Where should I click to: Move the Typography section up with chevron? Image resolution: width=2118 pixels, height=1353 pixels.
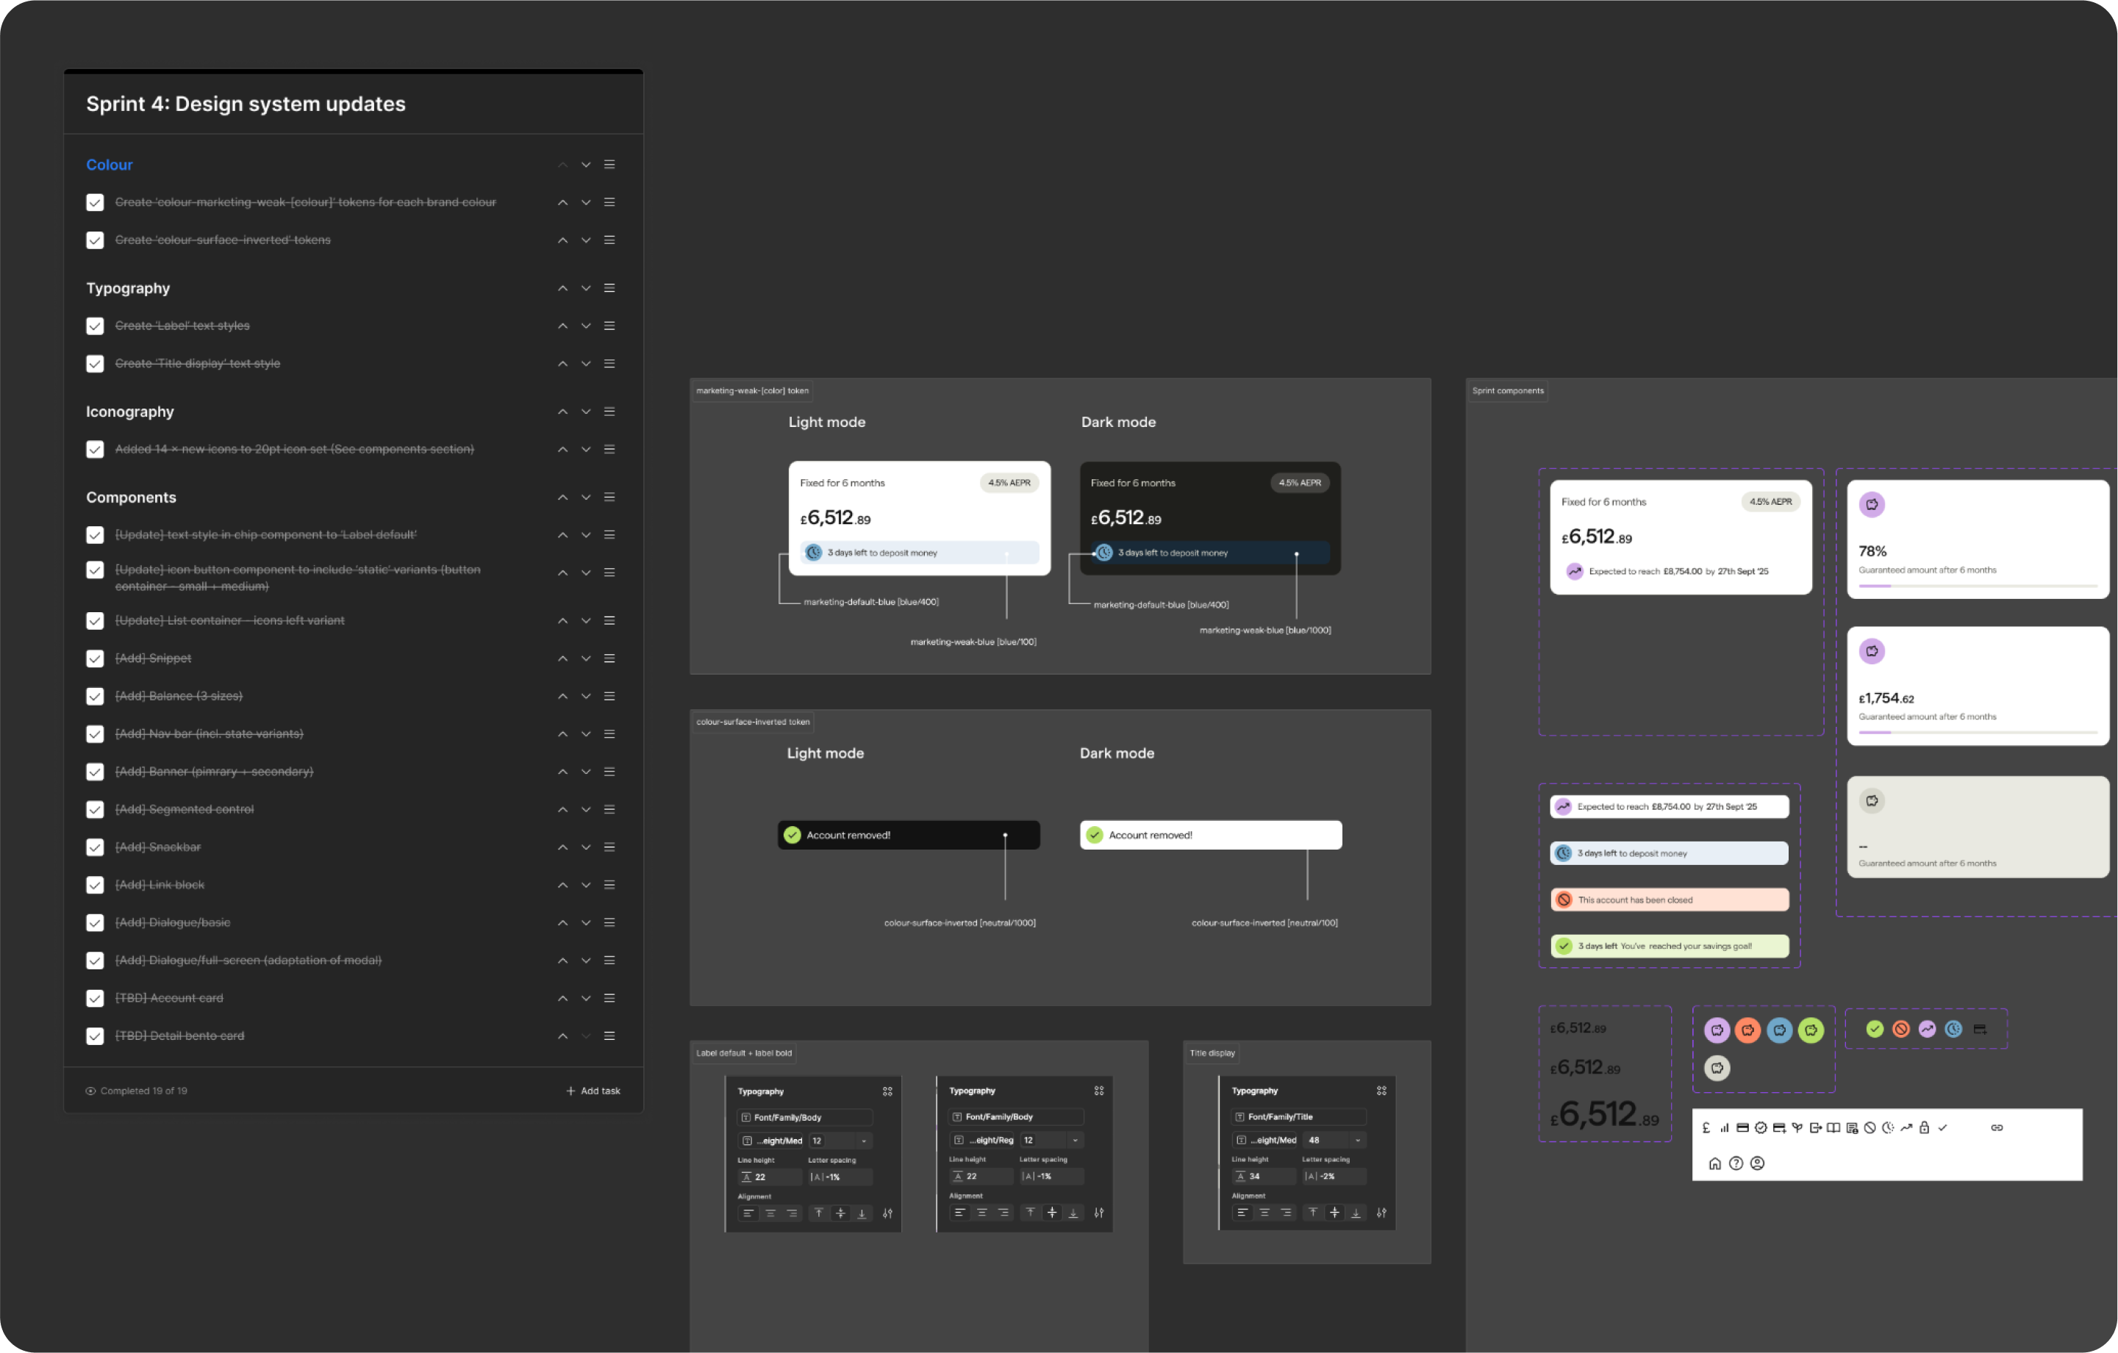tap(563, 288)
